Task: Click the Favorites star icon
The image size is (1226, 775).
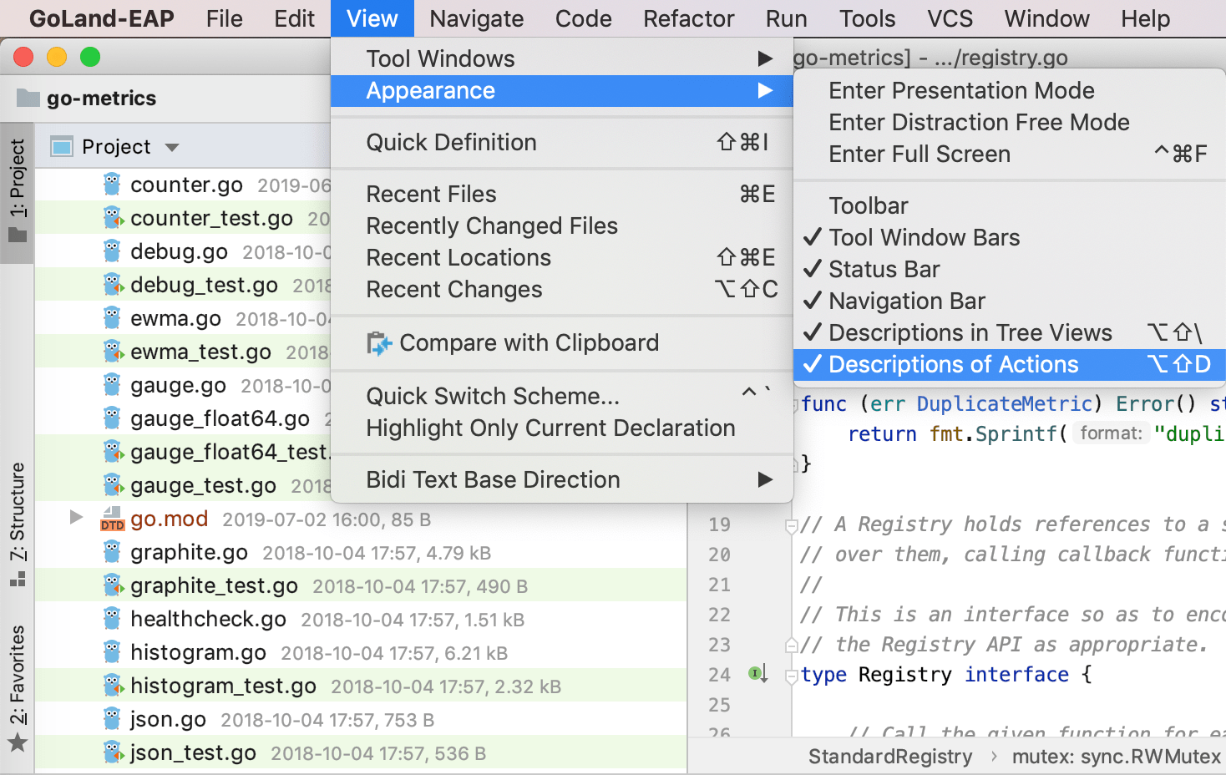Action: click(17, 742)
